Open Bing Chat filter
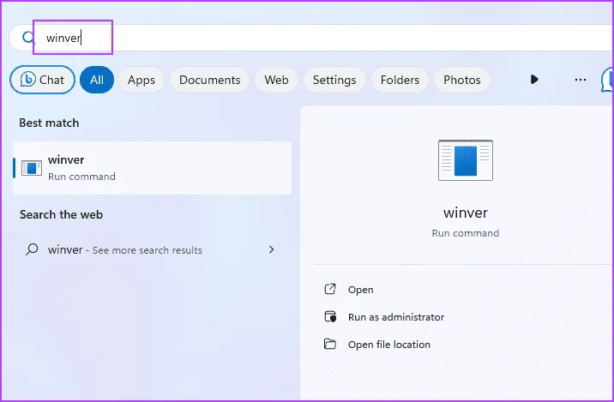 [x=42, y=80]
